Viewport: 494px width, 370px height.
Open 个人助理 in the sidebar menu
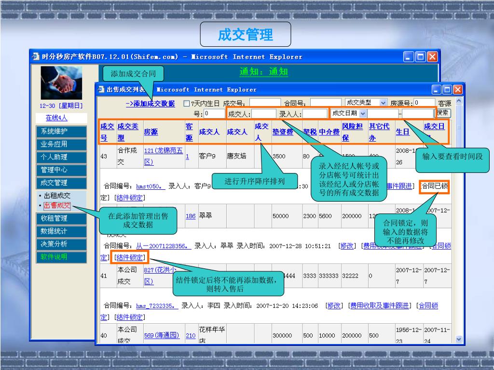pos(61,157)
